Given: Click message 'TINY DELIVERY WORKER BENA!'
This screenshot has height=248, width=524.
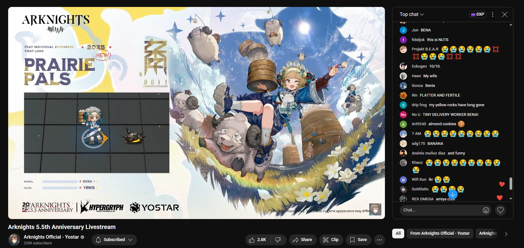Looking at the screenshot, I should coord(450,115).
